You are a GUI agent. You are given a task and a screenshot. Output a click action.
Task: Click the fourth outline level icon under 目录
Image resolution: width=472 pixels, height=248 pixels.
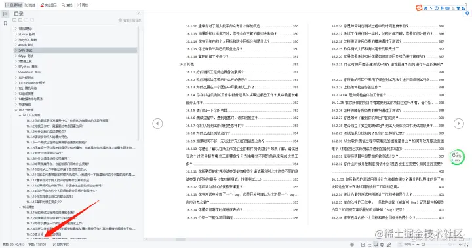[x=32, y=20]
